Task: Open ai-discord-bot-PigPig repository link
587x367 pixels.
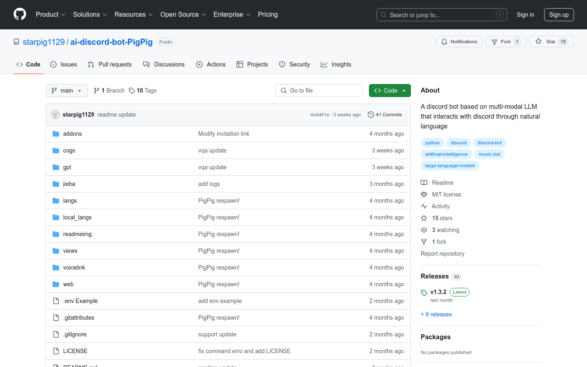Action: 112,42
